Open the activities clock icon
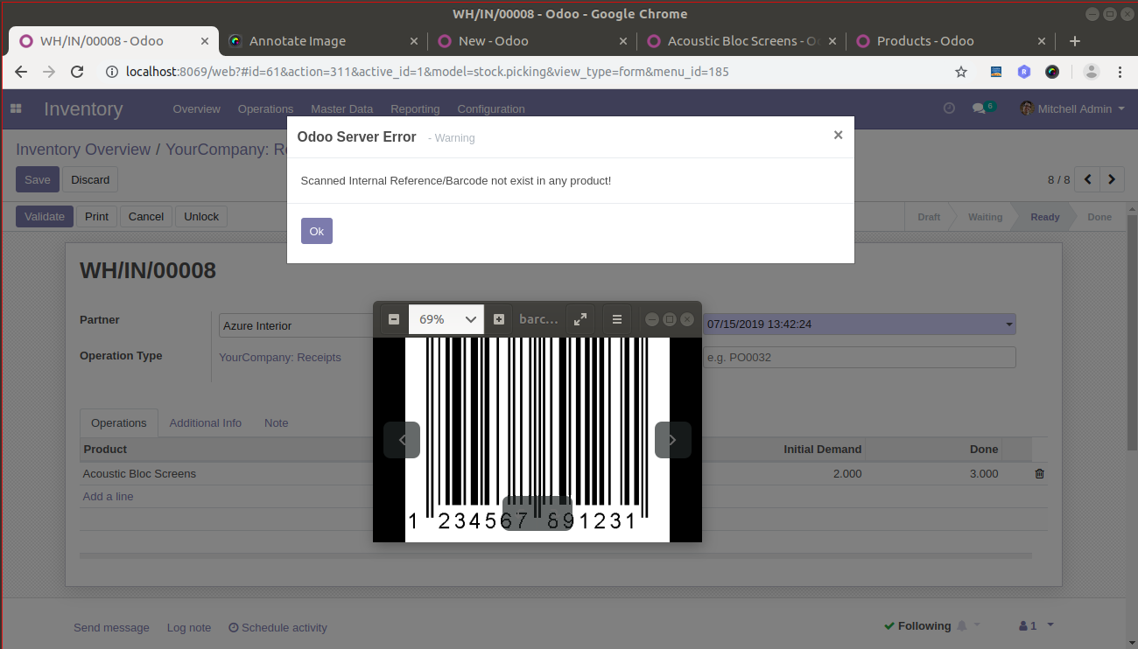Screen dimensions: 1138x649 (x=949, y=108)
